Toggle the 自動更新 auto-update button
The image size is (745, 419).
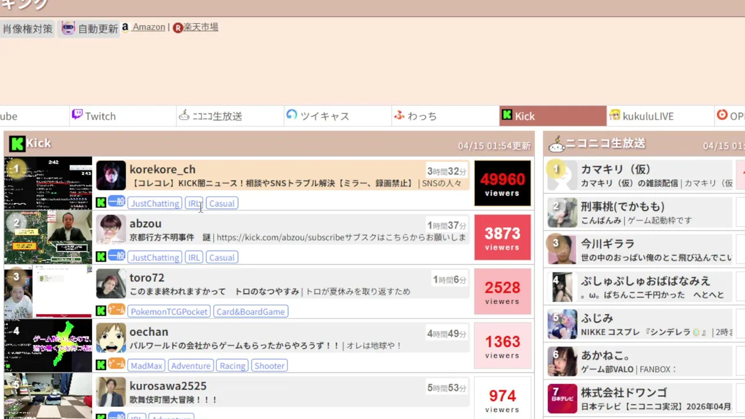(x=89, y=29)
